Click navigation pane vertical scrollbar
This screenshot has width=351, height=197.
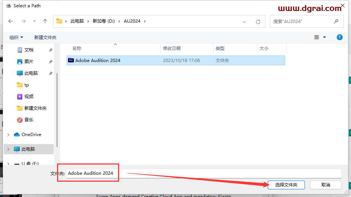(57, 109)
